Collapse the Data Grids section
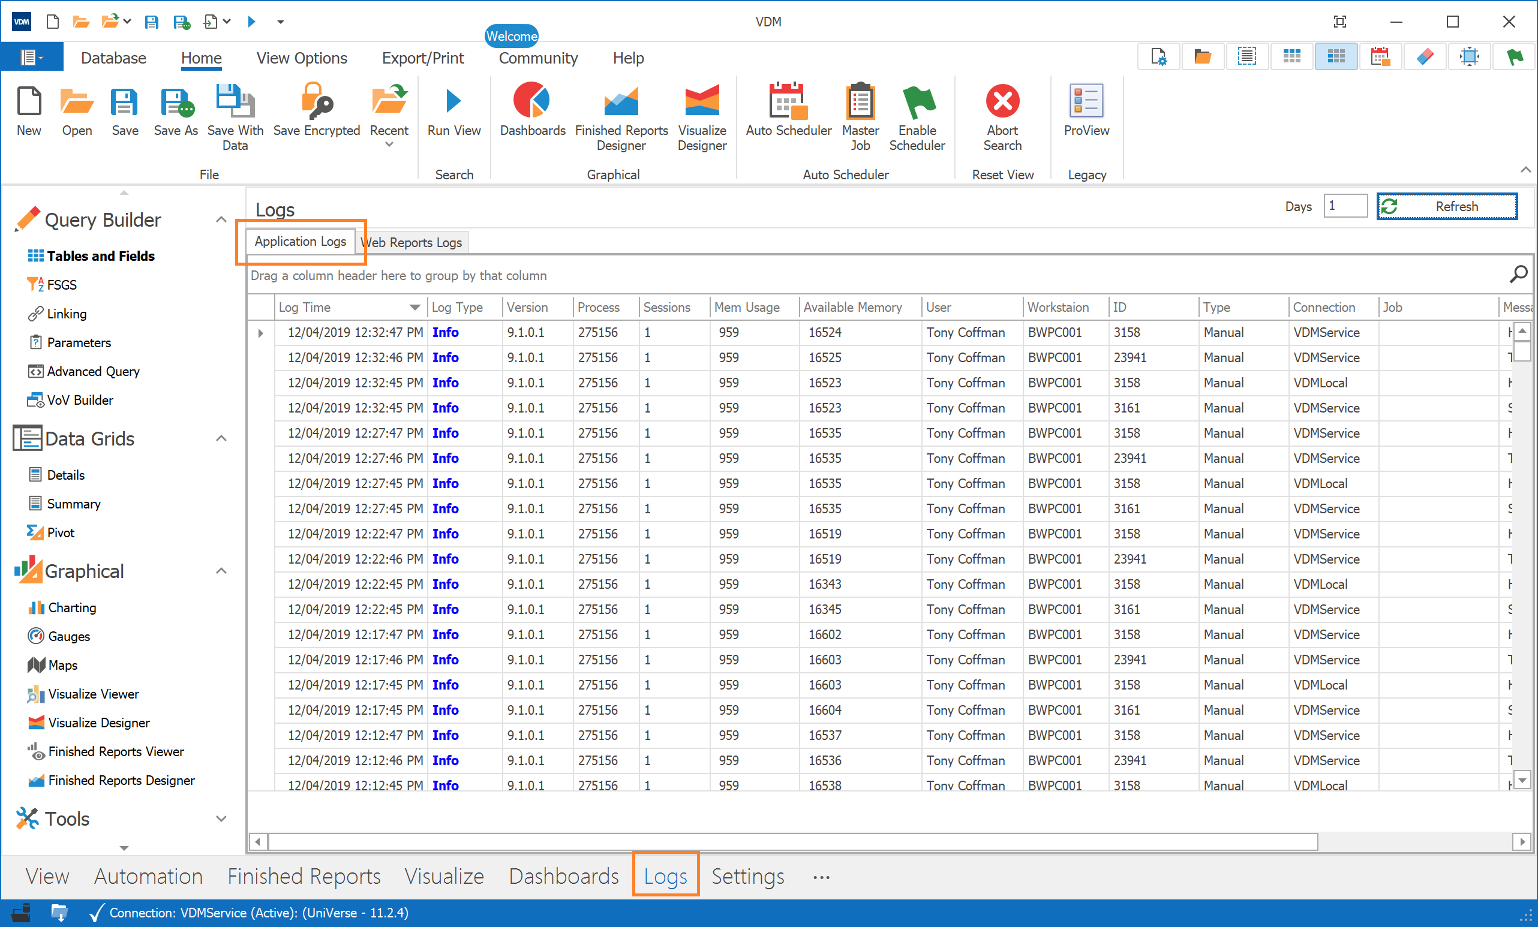 (221, 438)
